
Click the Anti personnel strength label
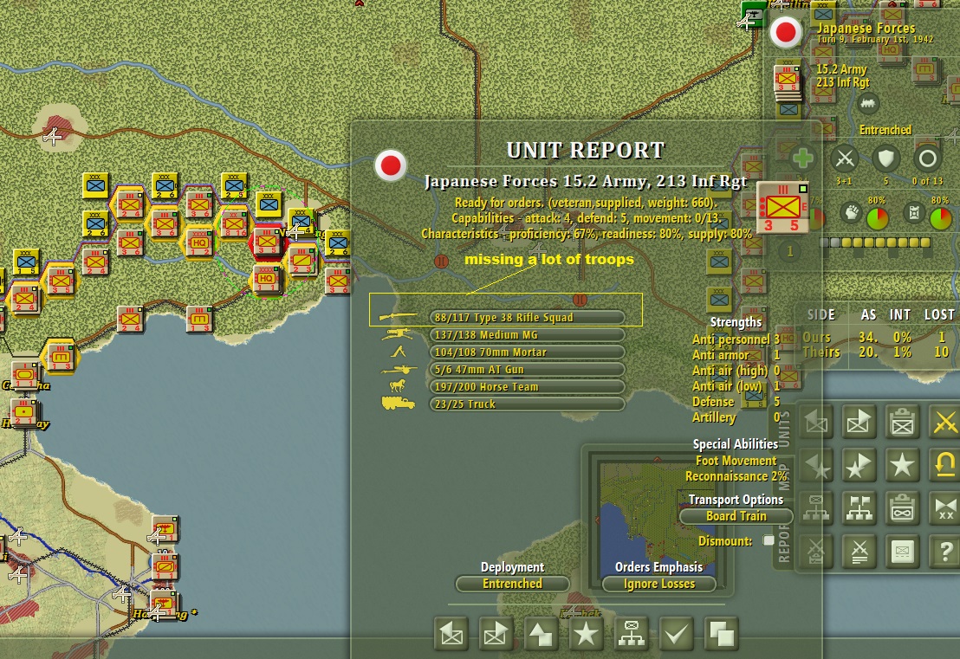[731, 339]
